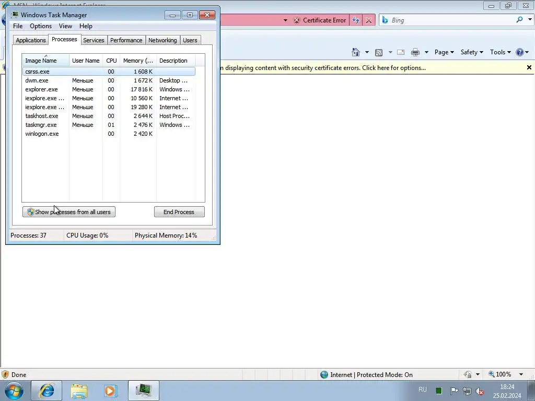Click the Refresh icon in Internet Explorer
This screenshot has height=401, width=535.
355,20
